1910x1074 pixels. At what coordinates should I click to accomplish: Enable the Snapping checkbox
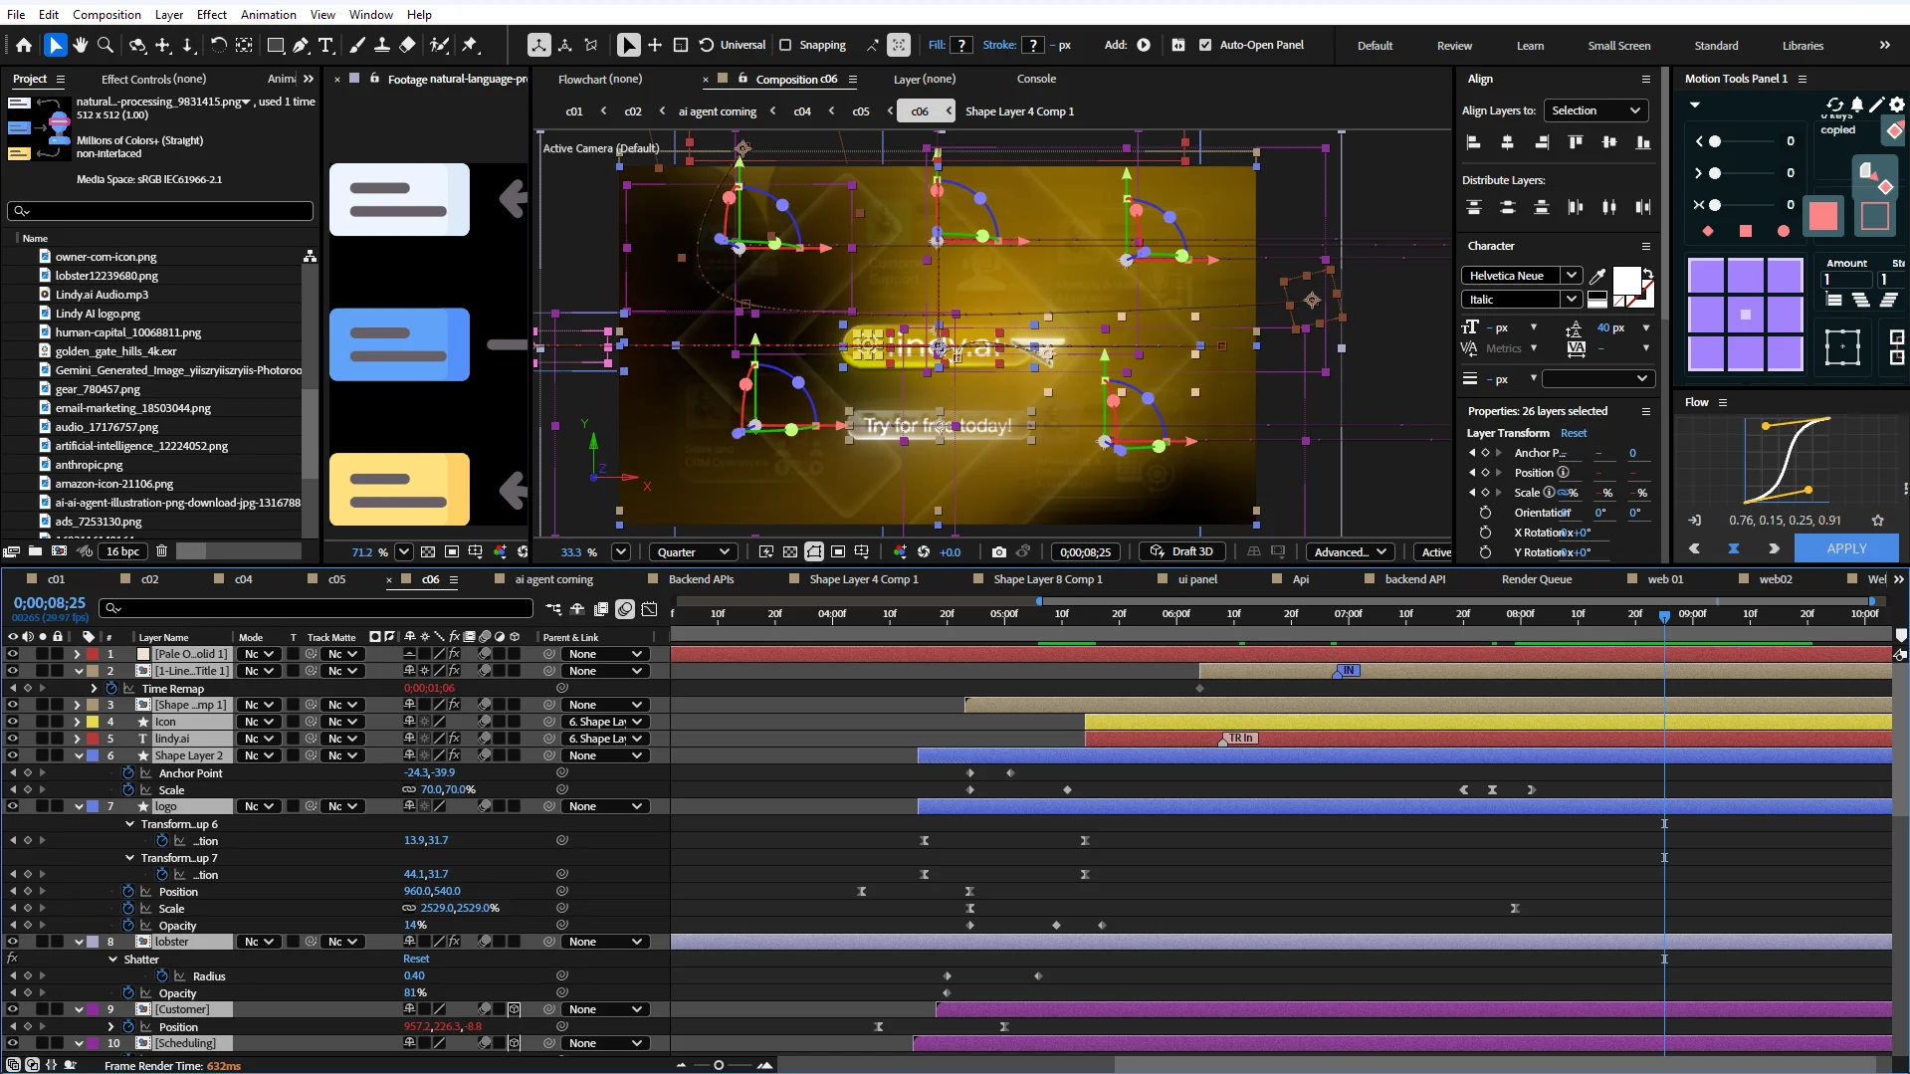[x=785, y=45]
